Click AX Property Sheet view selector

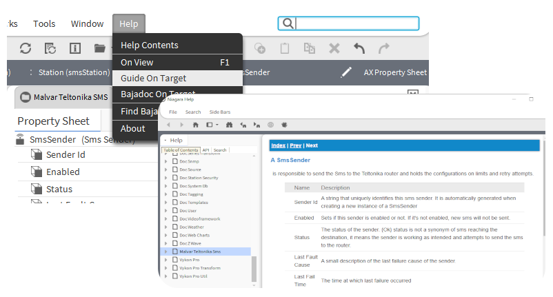(395, 72)
